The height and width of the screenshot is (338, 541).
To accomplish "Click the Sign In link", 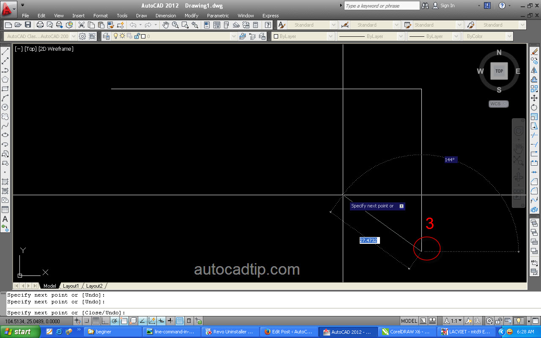I will click(x=447, y=5).
